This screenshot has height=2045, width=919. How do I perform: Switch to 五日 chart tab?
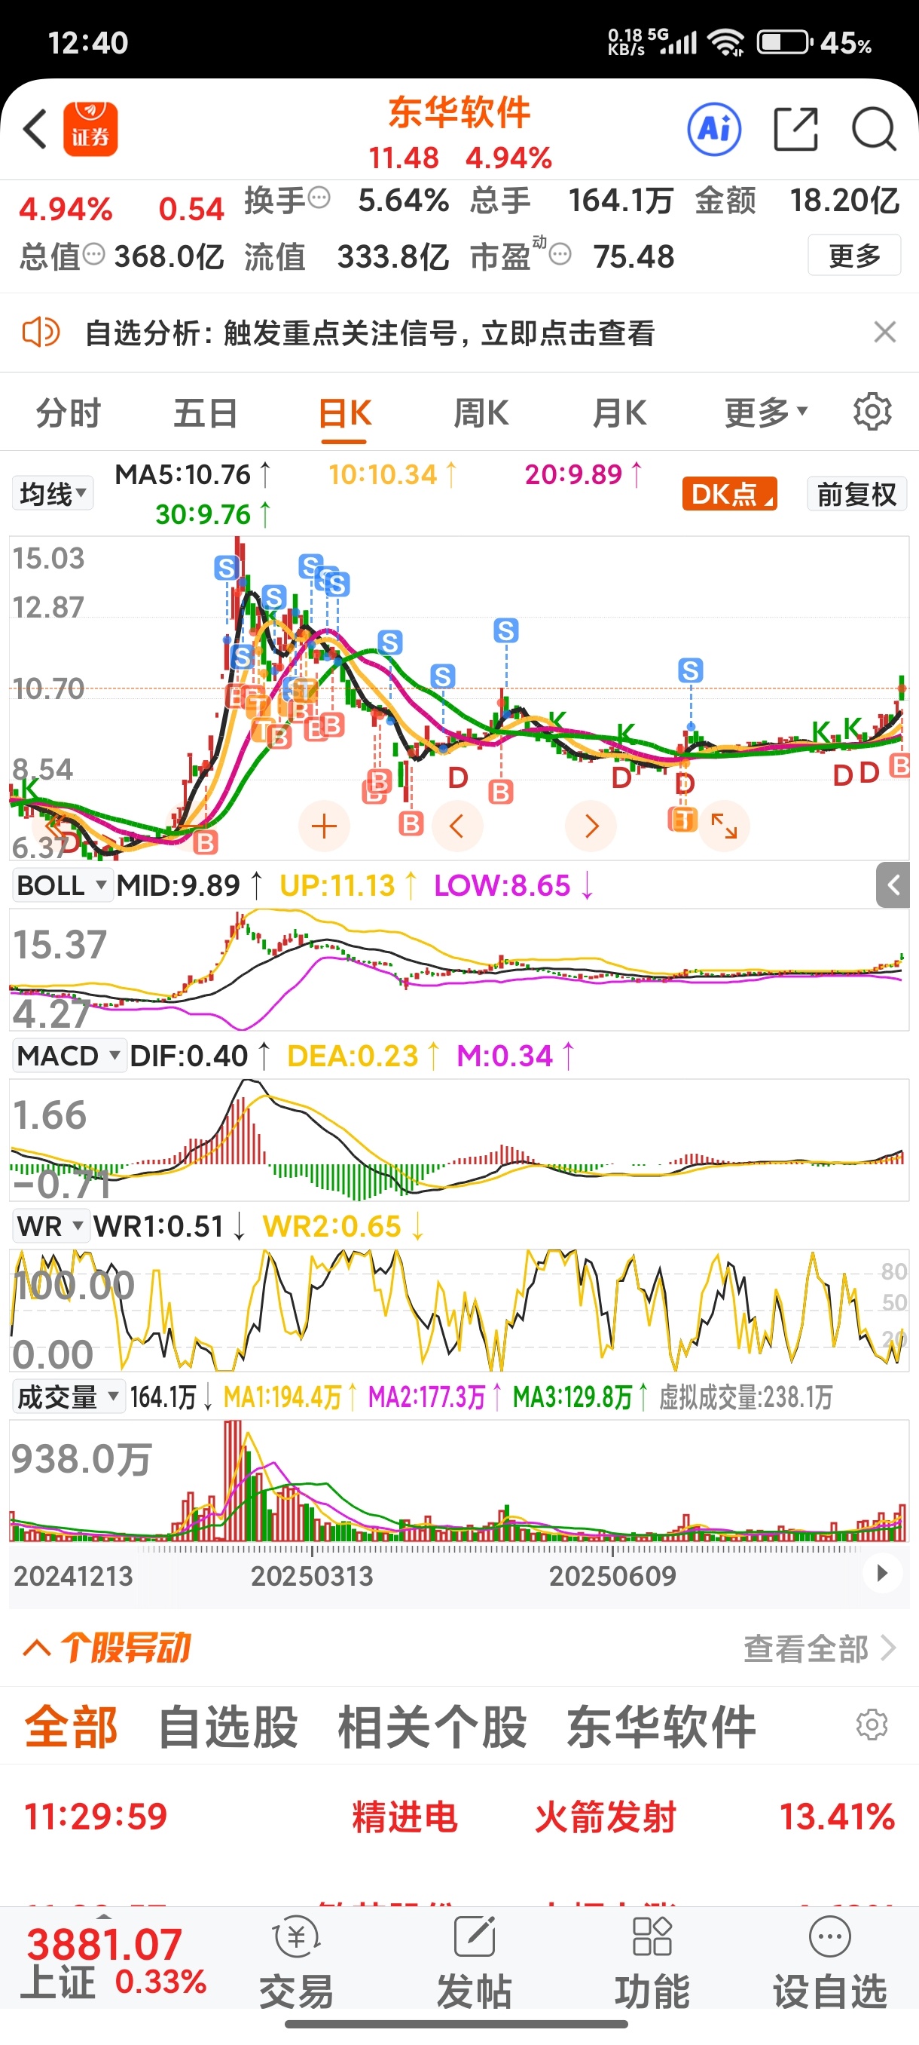tap(206, 412)
